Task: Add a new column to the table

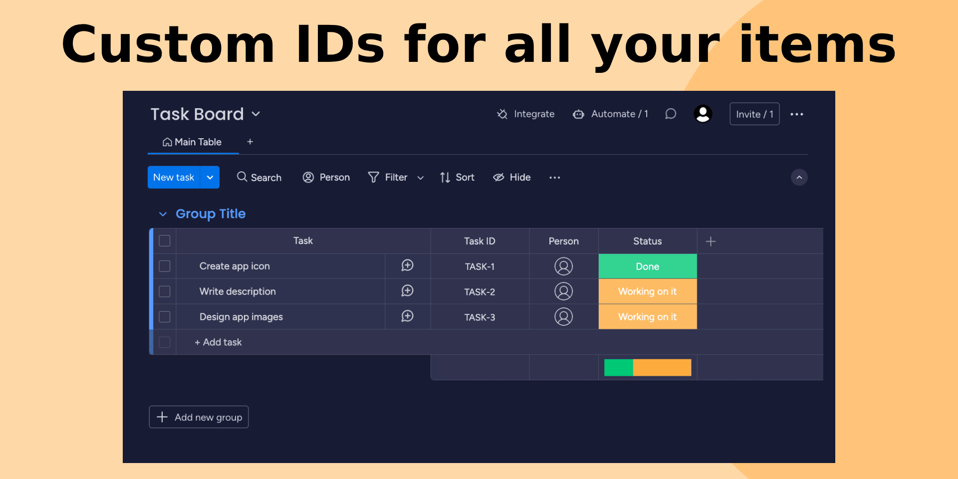Action: (711, 241)
